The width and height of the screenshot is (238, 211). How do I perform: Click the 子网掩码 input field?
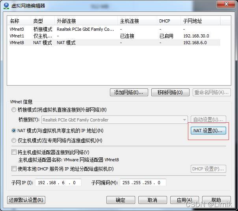point(143,183)
